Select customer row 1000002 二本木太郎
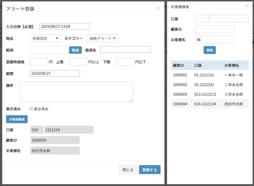254x186 pixels. [x=210, y=84]
